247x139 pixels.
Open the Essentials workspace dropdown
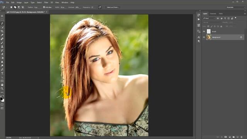point(235,7)
